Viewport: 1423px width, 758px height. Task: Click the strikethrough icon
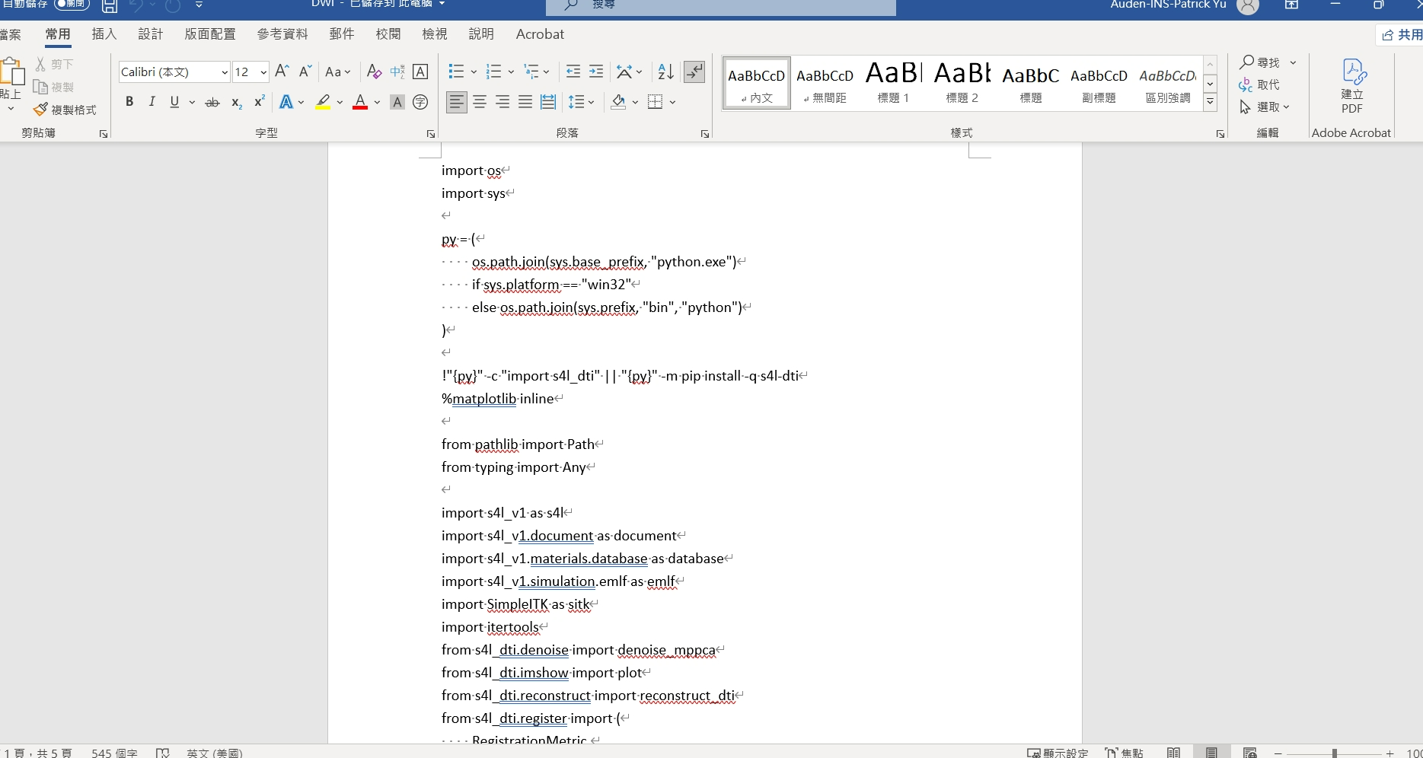(x=212, y=102)
